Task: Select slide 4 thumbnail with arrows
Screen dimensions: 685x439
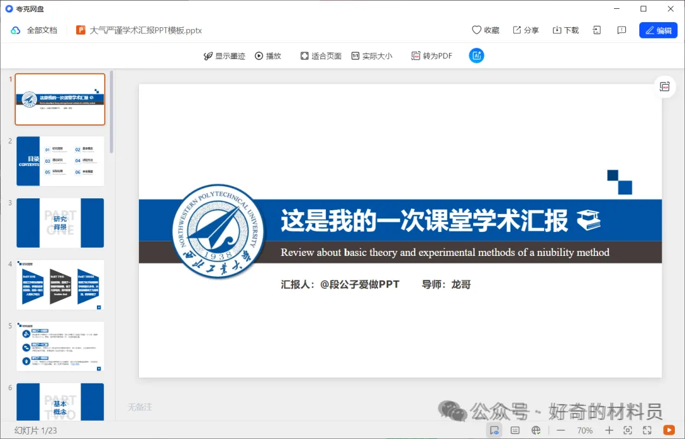Action: pos(60,284)
